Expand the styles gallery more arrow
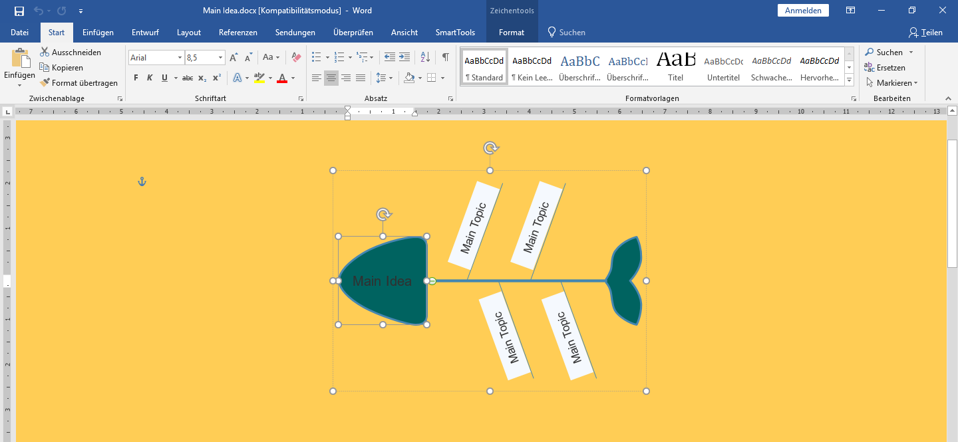958x442 pixels. 849,80
